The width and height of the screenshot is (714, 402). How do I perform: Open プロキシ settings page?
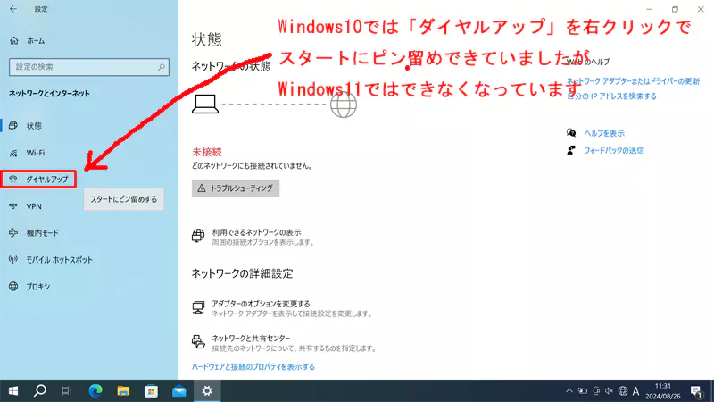point(37,287)
